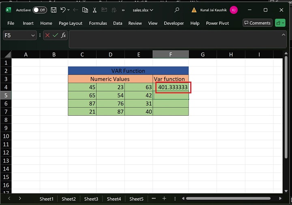Click the horizontal scroll left arrow
The height and width of the screenshot is (205, 292).
coord(183,199)
